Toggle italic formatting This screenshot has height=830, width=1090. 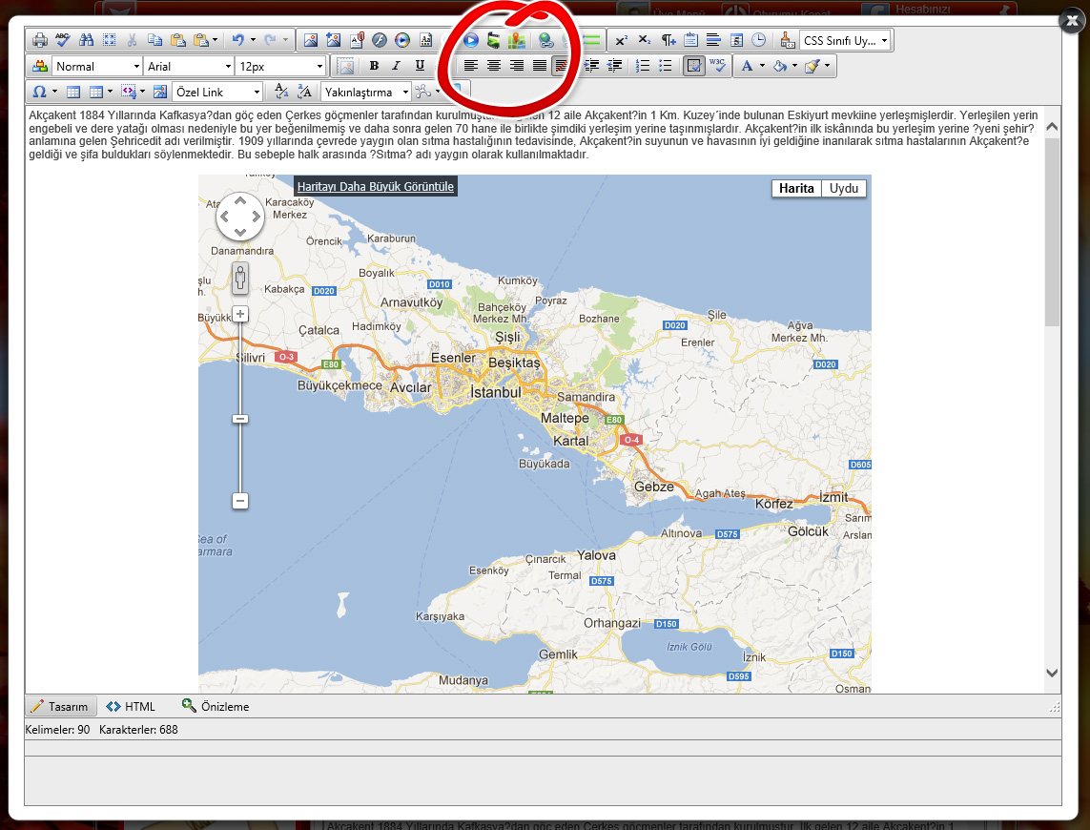pyautogui.click(x=397, y=66)
